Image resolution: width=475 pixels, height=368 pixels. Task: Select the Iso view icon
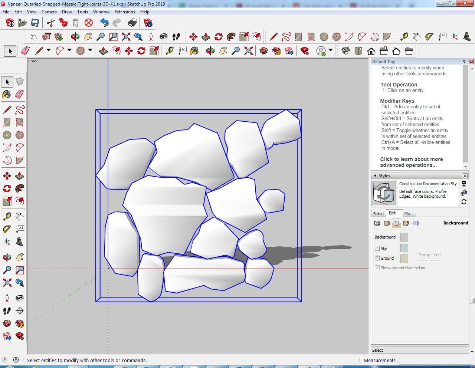pyautogui.click(x=346, y=51)
